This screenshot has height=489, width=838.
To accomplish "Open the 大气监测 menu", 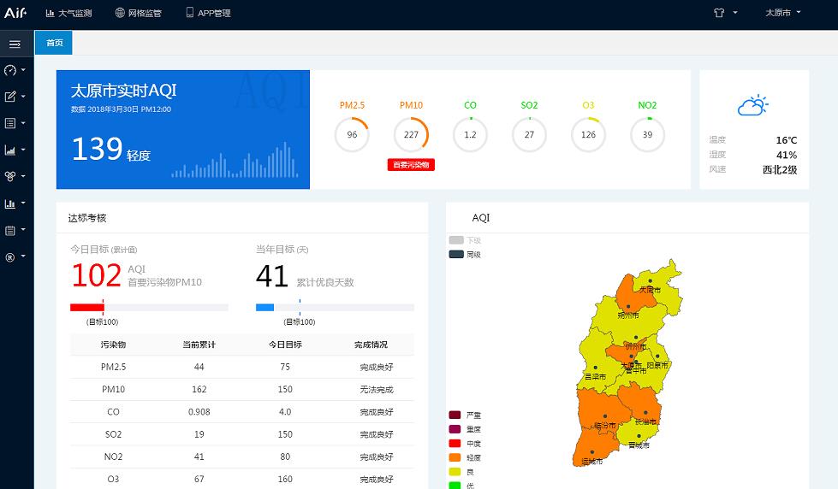I will click(68, 13).
